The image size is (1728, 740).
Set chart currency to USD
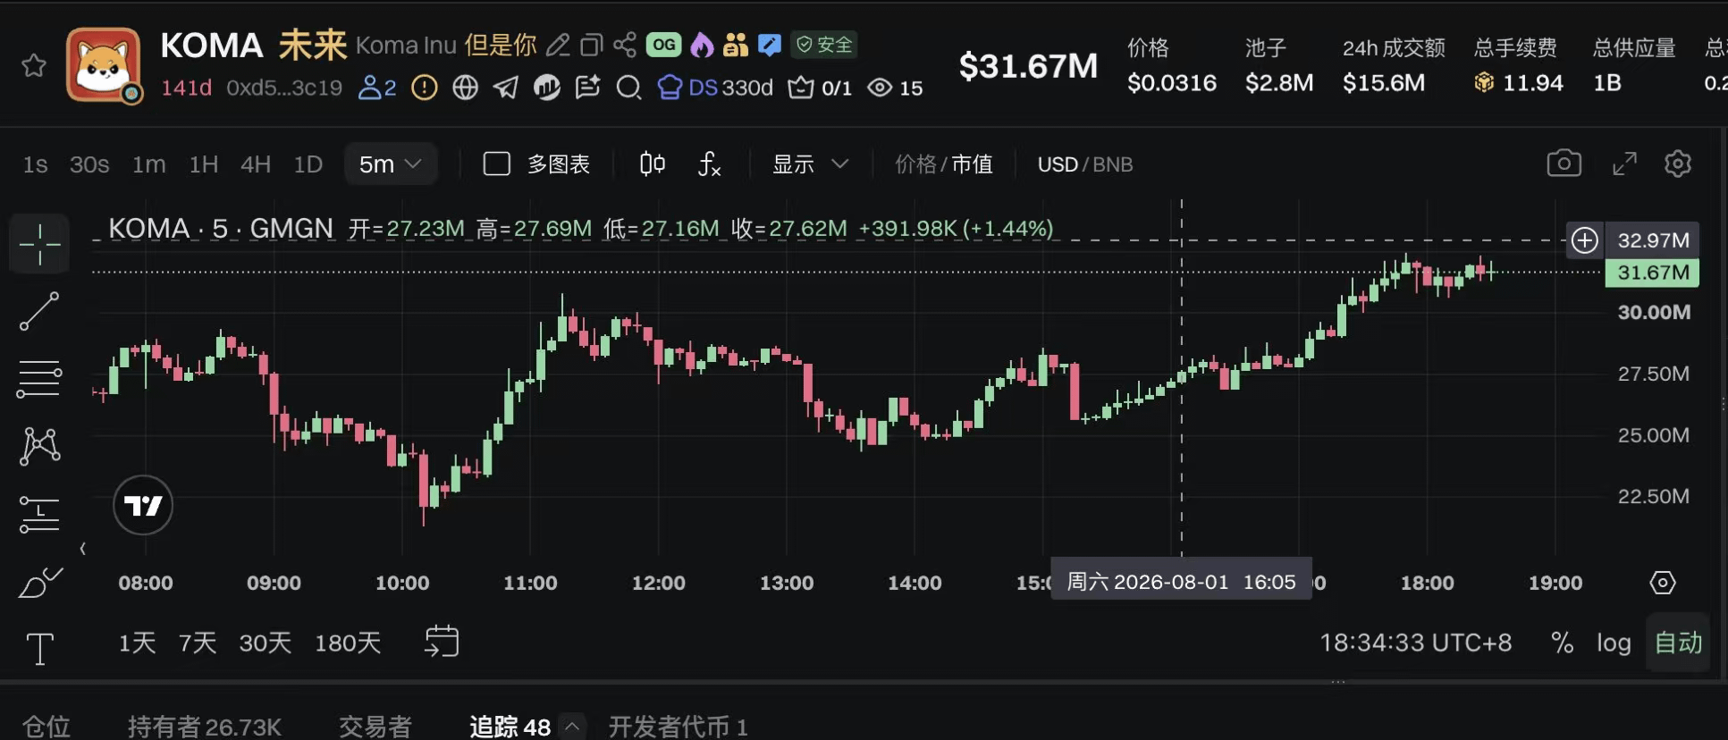pos(1058,164)
